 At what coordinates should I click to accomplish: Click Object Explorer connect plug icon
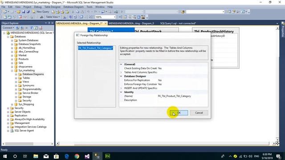(x=18, y=28)
